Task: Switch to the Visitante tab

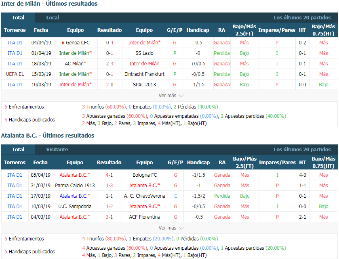Action: pos(57,150)
